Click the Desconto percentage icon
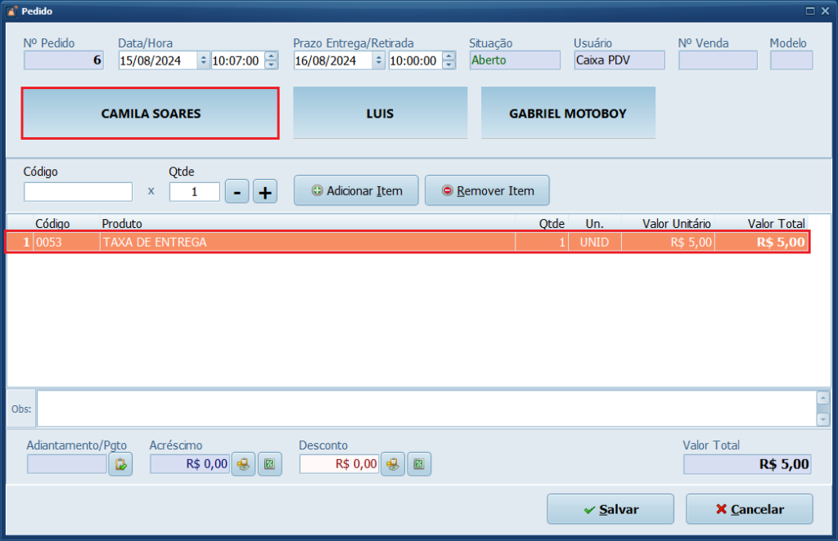 pos(419,464)
